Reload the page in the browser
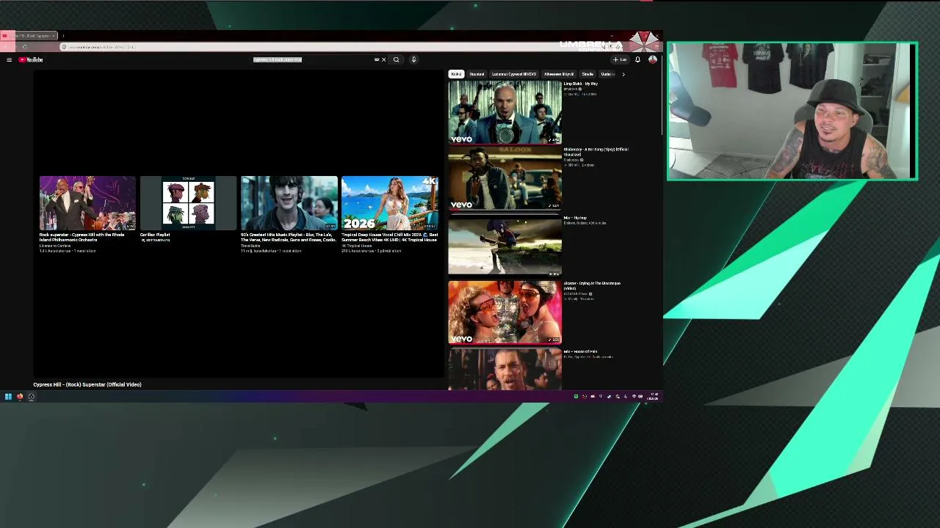Image resolution: width=940 pixels, height=528 pixels. [24, 47]
